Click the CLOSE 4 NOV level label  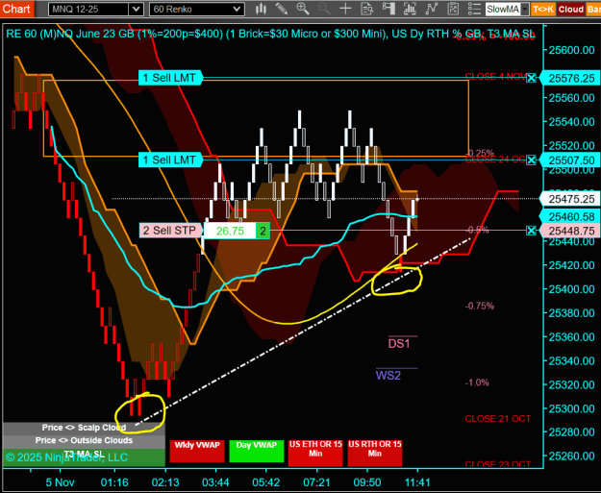495,77
